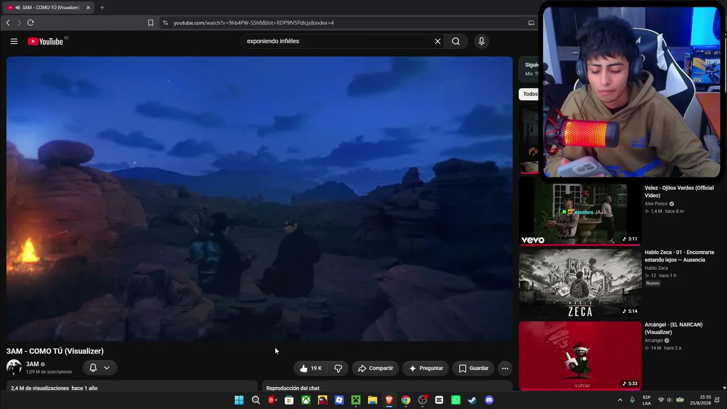Select the 'Todos' filter chip
The image size is (727, 409).
point(530,94)
